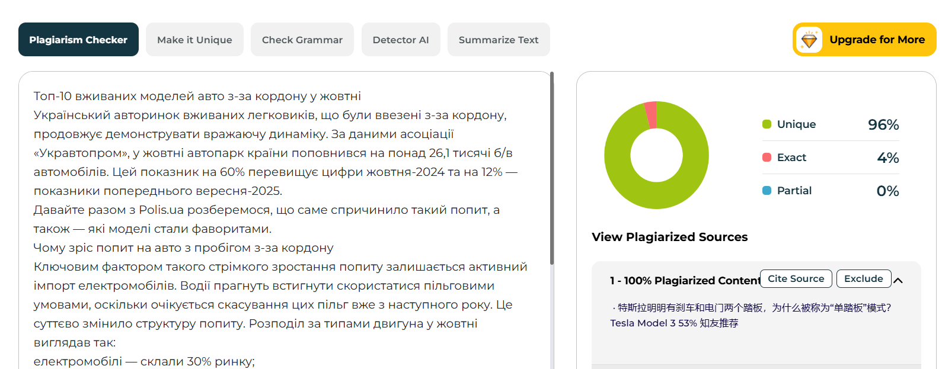This screenshot has height=369, width=942.
Task: Click the Cite Source button
Action: tap(796, 279)
